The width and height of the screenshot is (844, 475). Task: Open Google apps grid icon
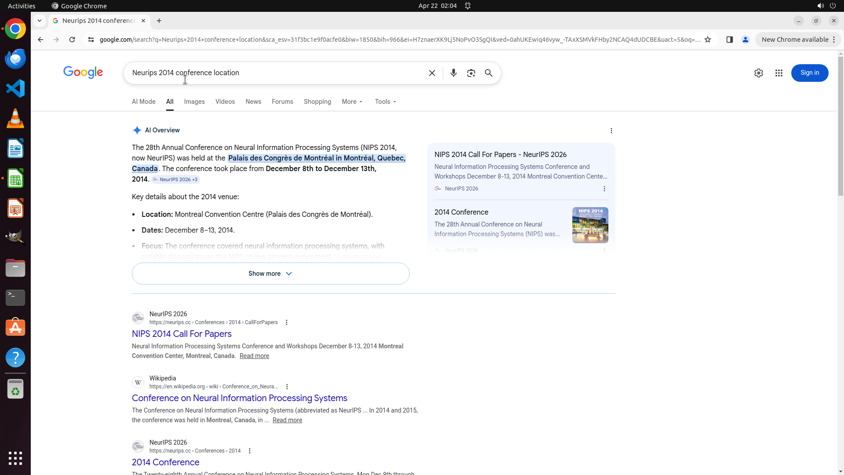(779, 73)
